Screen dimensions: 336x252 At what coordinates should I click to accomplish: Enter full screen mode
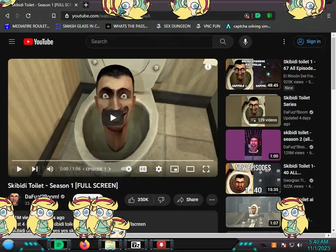tap(206, 169)
